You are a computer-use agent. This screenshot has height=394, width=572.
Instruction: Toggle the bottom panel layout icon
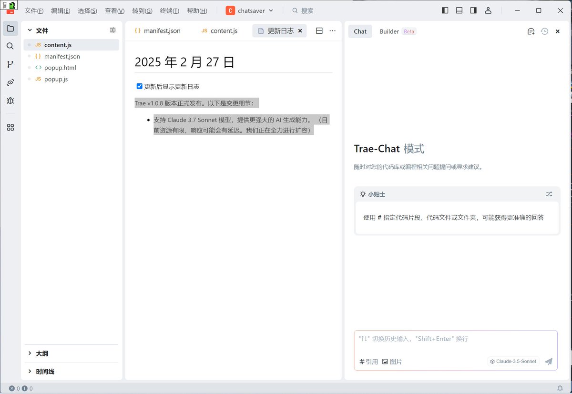tap(460, 10)
